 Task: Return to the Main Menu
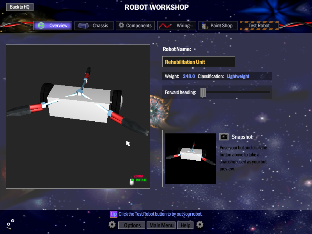161,225
